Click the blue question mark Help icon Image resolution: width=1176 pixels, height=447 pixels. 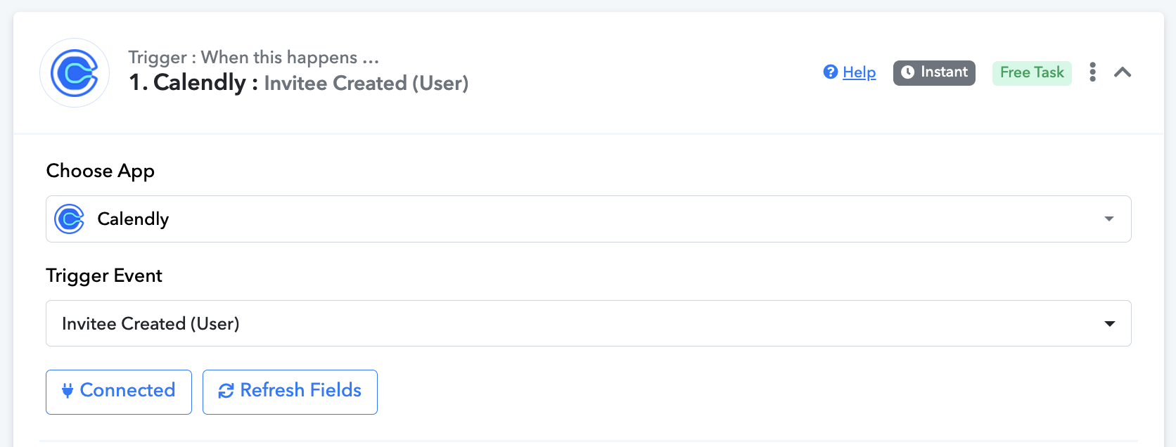[x=831, y=72]
